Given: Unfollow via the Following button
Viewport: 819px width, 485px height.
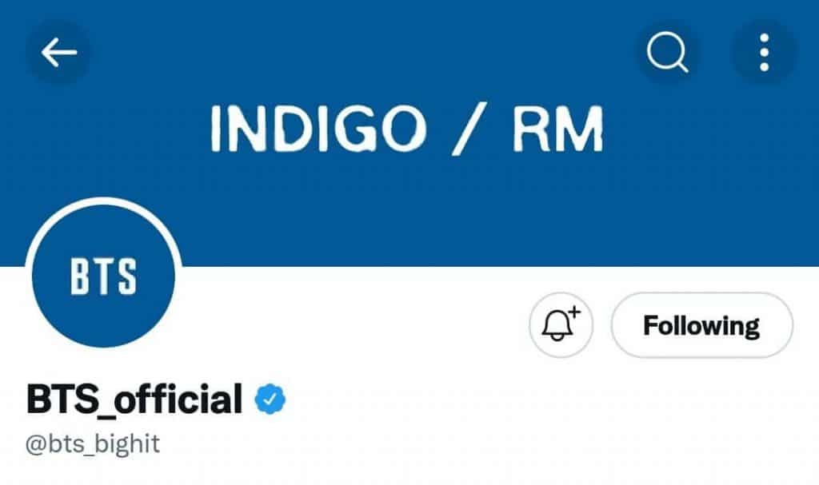Looking at the screenshot, I should tap(702, 324).
